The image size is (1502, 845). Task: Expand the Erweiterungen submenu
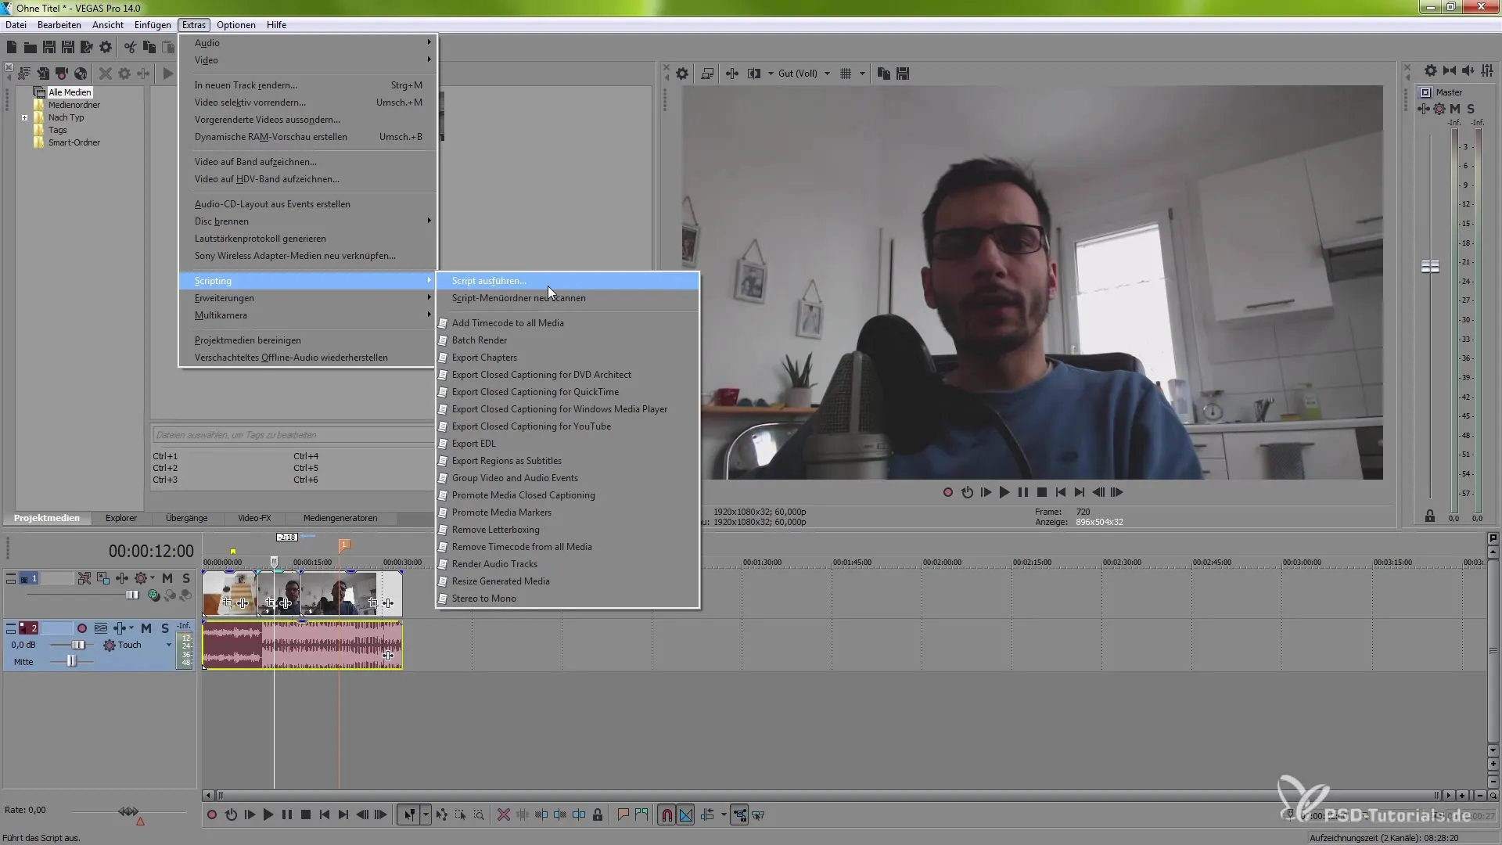[x=307, y=298]
